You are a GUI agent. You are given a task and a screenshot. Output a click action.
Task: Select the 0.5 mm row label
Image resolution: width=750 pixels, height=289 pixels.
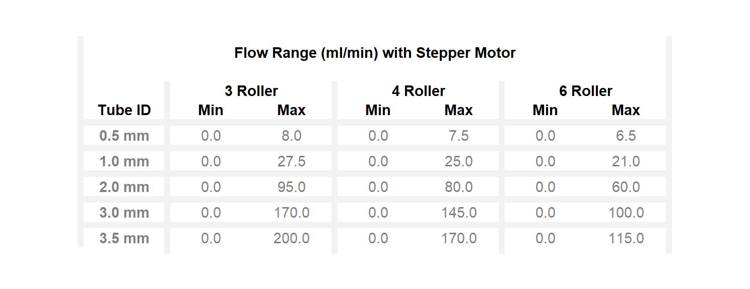pos(124,136)
